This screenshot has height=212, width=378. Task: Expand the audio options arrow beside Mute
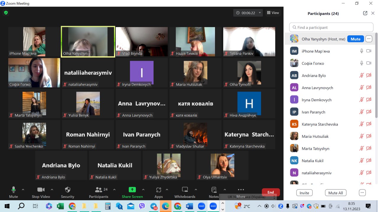[x=23, y=190]
